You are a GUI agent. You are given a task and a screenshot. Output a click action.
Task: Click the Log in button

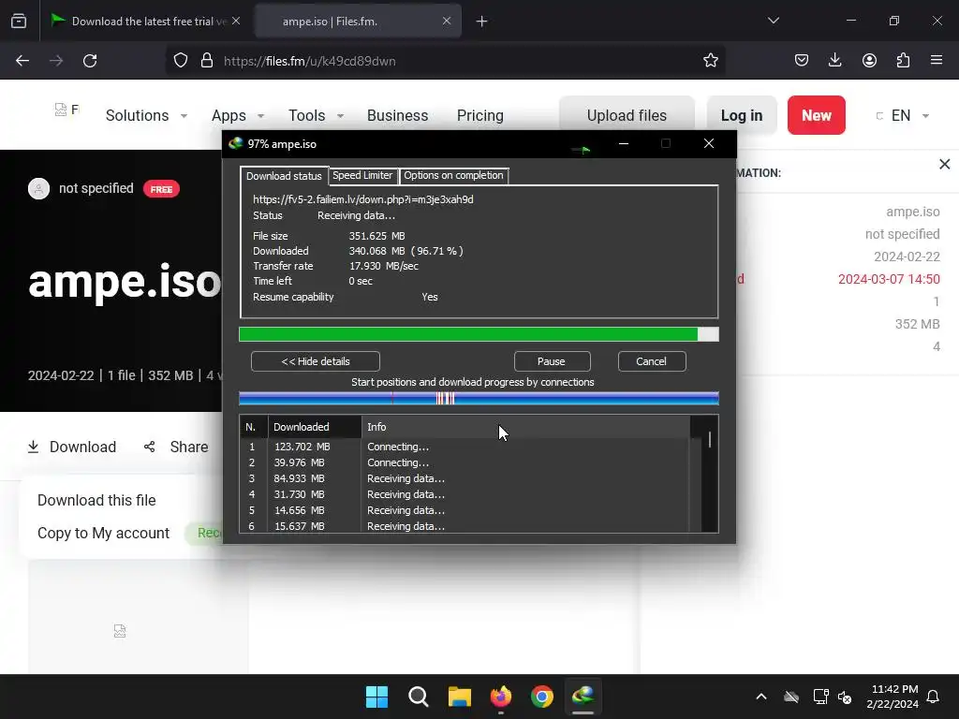[742, 115]
